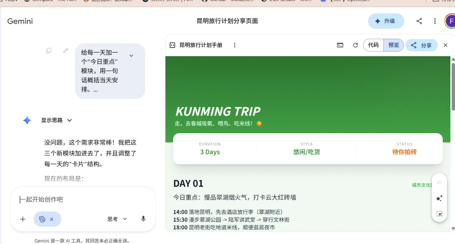
Task: Switch to the 代码 code tab
Action: [x=373, y=45]
